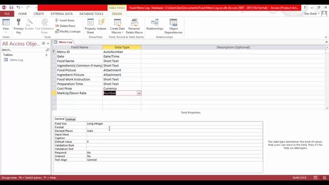The width and height of the screenshot is (329, 185).
Task: Close the Menu Log table tab
Action: pos(326,42)
